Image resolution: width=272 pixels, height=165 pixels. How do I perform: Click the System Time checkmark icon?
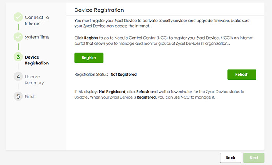(x=18, y=37)
